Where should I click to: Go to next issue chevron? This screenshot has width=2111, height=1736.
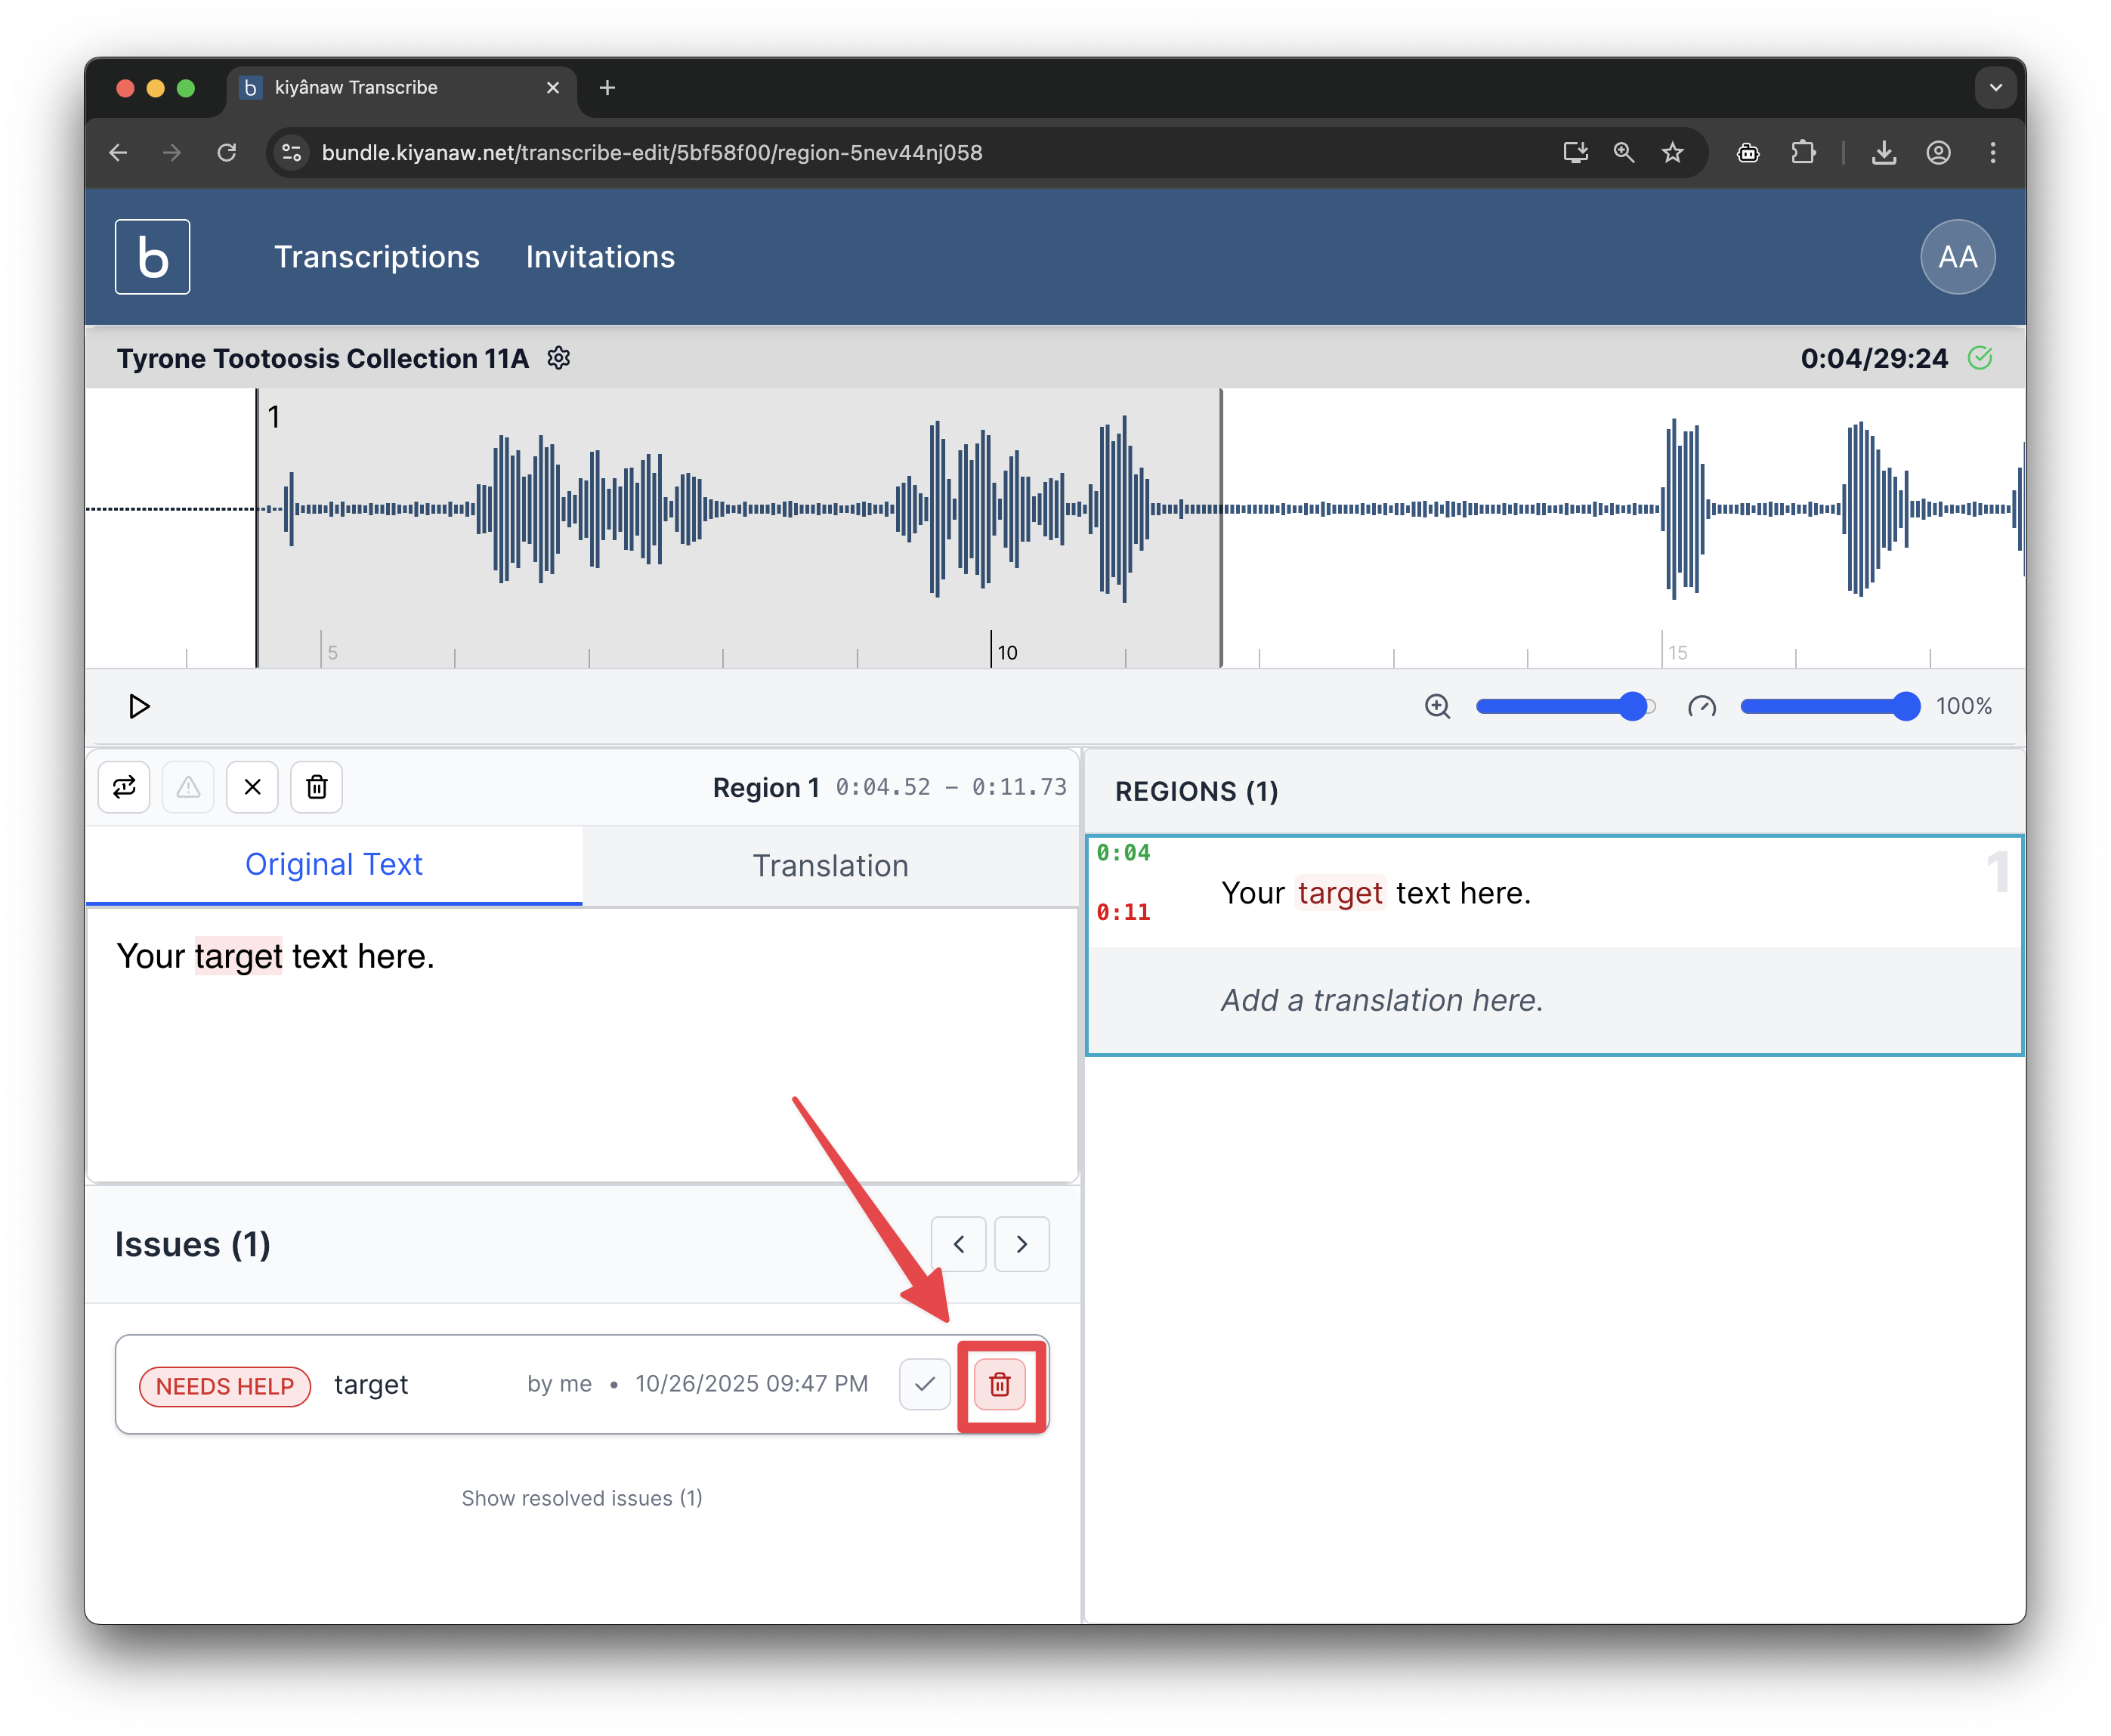point(1021,1244)
